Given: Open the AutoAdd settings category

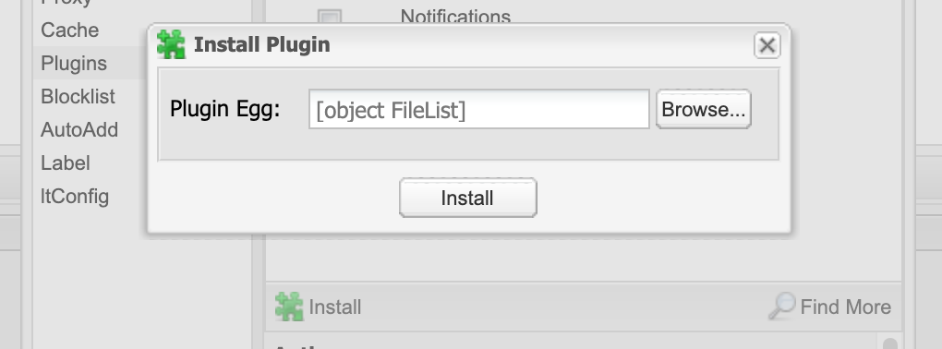Looking at the screenshot, I should coord(79,130).
